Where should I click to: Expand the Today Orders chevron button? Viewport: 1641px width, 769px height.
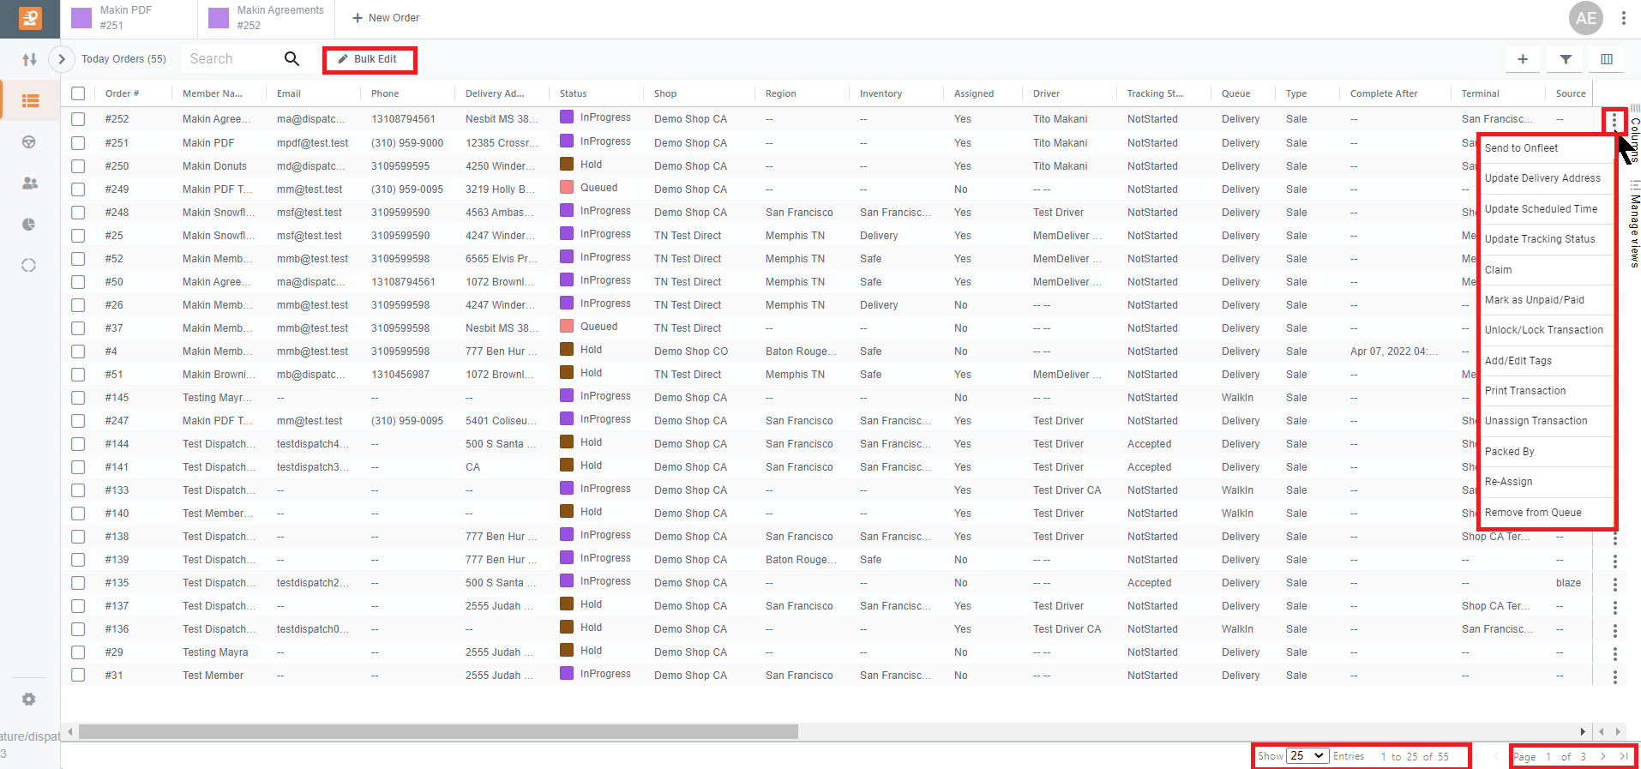62,59
